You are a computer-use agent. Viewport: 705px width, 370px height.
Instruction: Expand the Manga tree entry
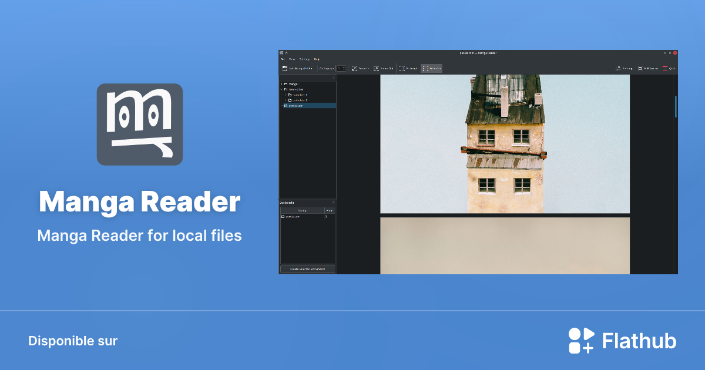click(x=281, y=84)
